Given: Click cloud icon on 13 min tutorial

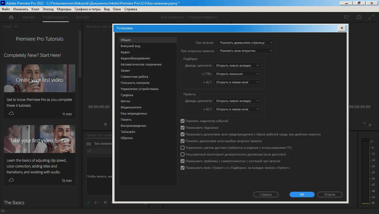Looking at the screenshot, I should pyautogui.click(x=11, y=180).
